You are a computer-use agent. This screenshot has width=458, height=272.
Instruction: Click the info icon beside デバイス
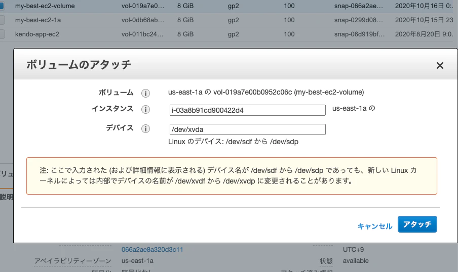[x=145, y=128]
